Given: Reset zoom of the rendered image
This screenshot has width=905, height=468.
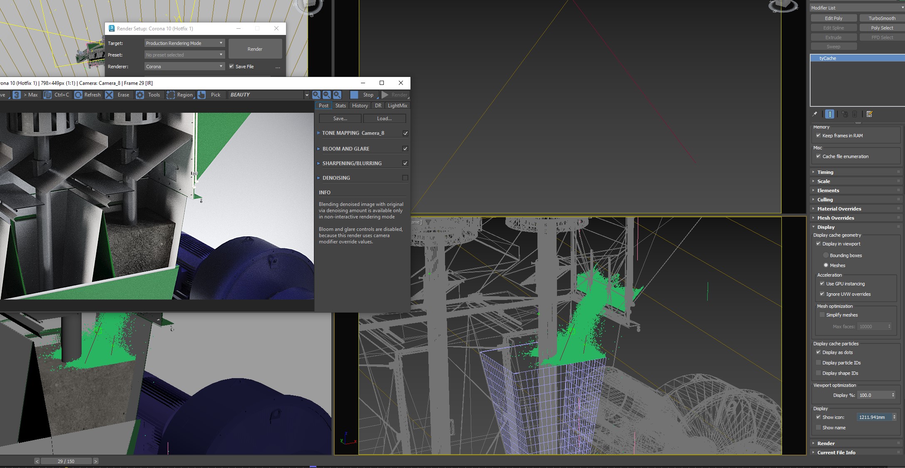Looking at the screenshot, I should tap(337, 95).
